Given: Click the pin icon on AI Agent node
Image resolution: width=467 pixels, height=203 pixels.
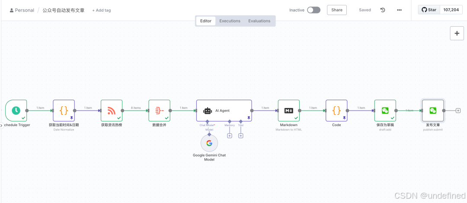Looking at the screenshot, I should [x=249, y=118].
